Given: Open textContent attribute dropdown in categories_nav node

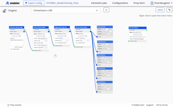Looking at the screenshot, I should tap(46, 47).
